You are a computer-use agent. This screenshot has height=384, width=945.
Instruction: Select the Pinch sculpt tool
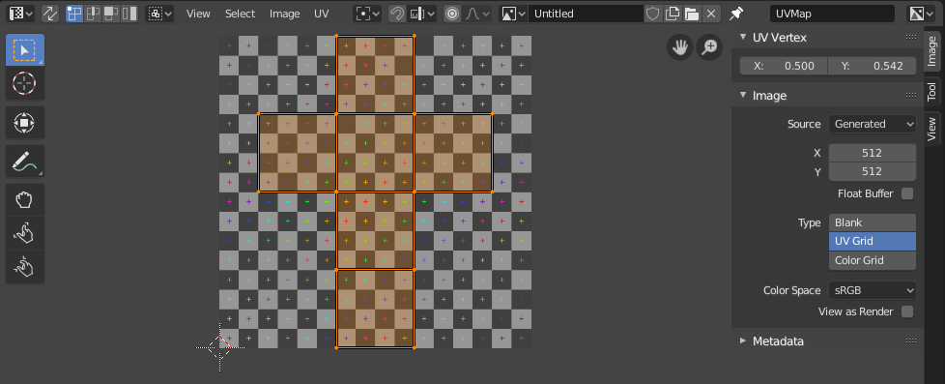point(25,266)
